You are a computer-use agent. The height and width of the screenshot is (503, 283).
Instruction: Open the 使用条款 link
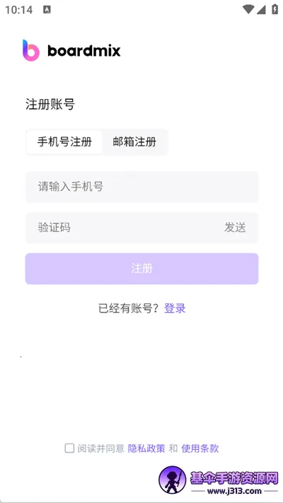pyautogui.click(x=200, y=448)
